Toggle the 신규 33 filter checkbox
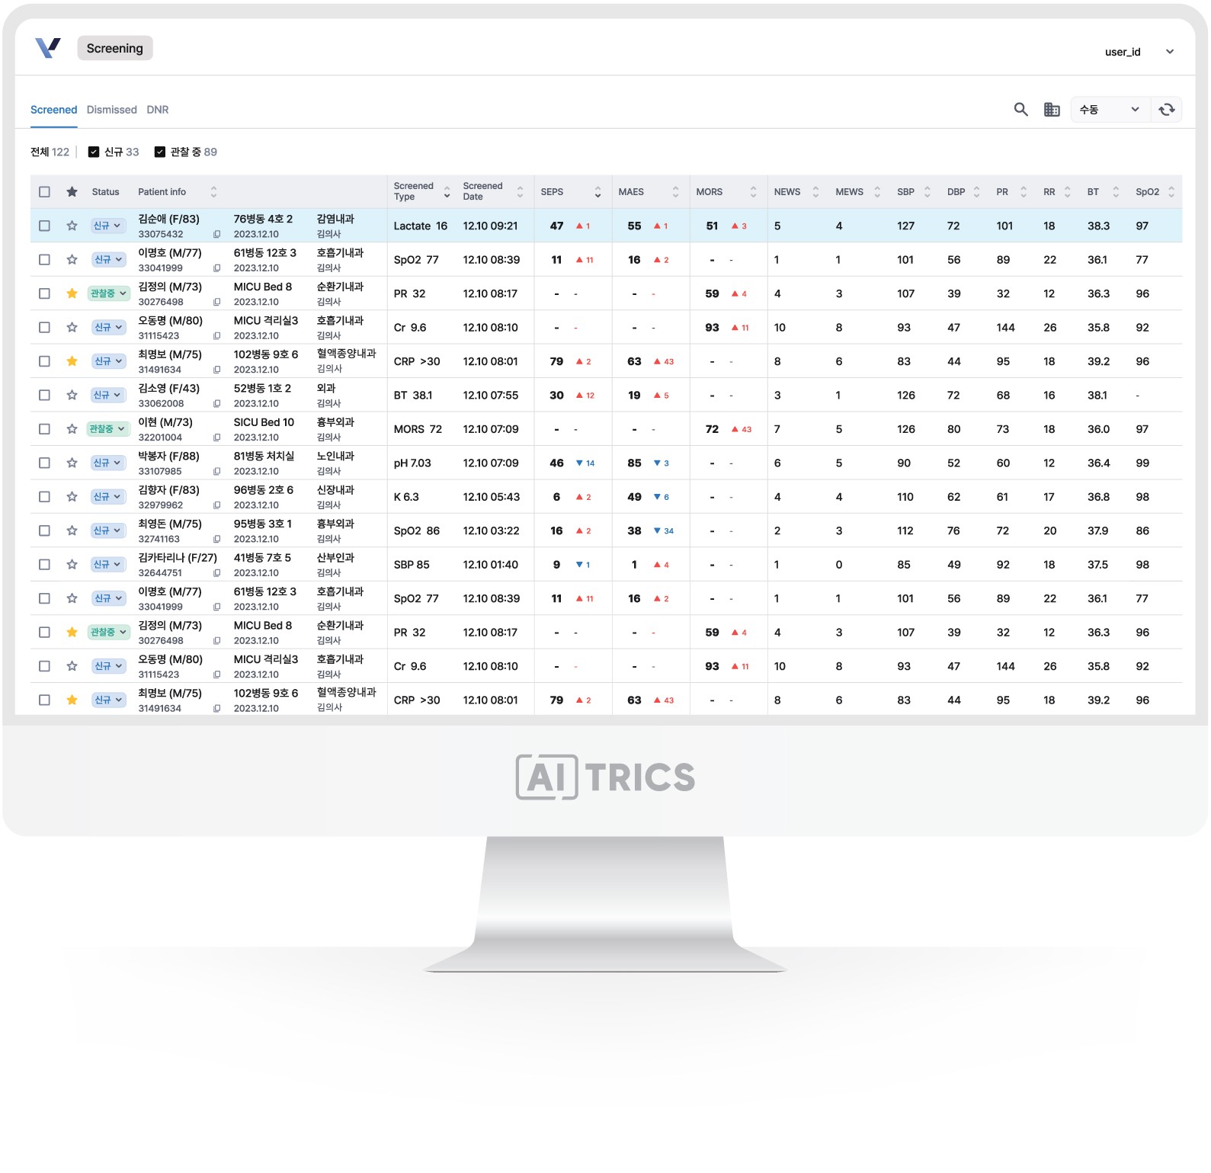1211x1173 pixels. pos(94,152)
